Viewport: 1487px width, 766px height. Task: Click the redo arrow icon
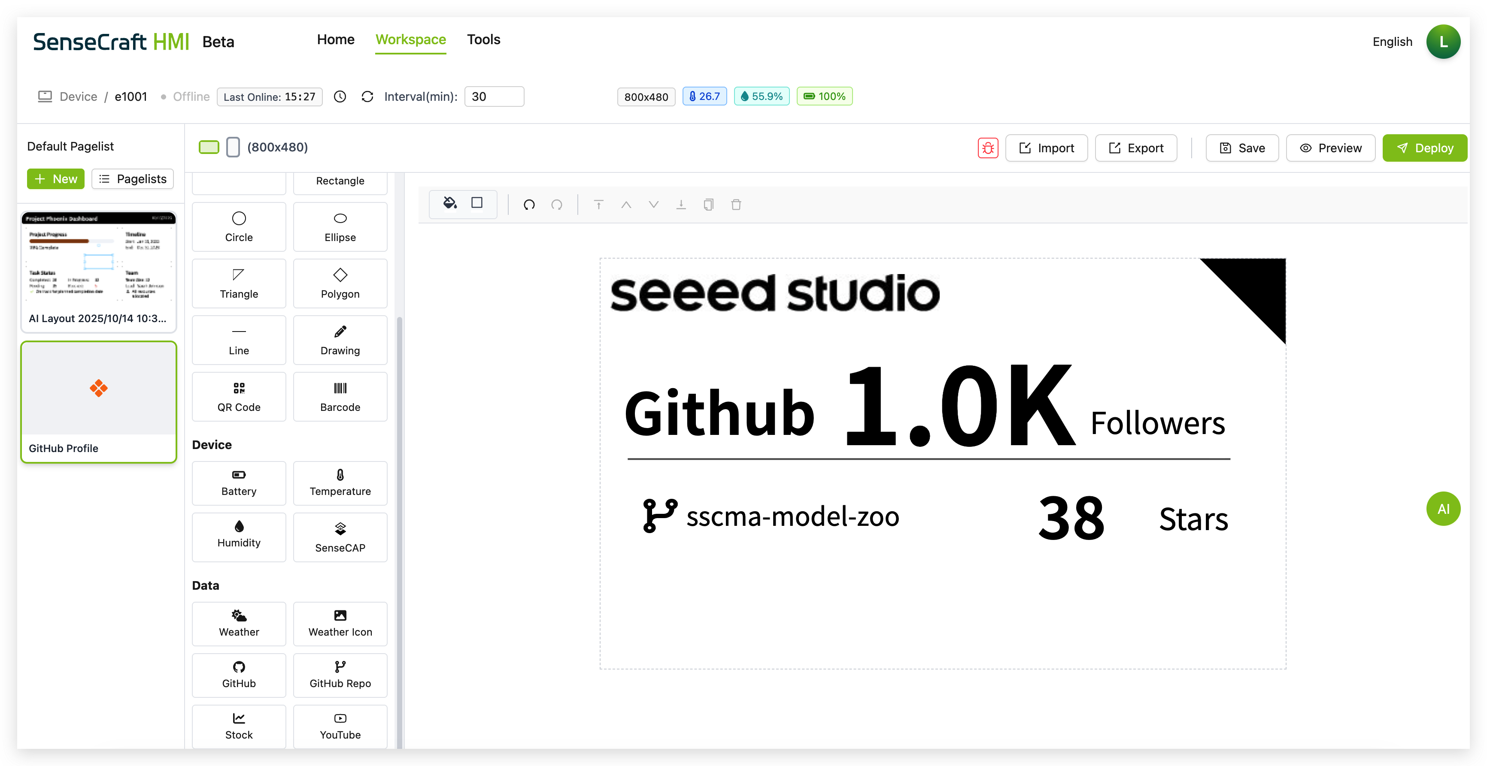556,205
